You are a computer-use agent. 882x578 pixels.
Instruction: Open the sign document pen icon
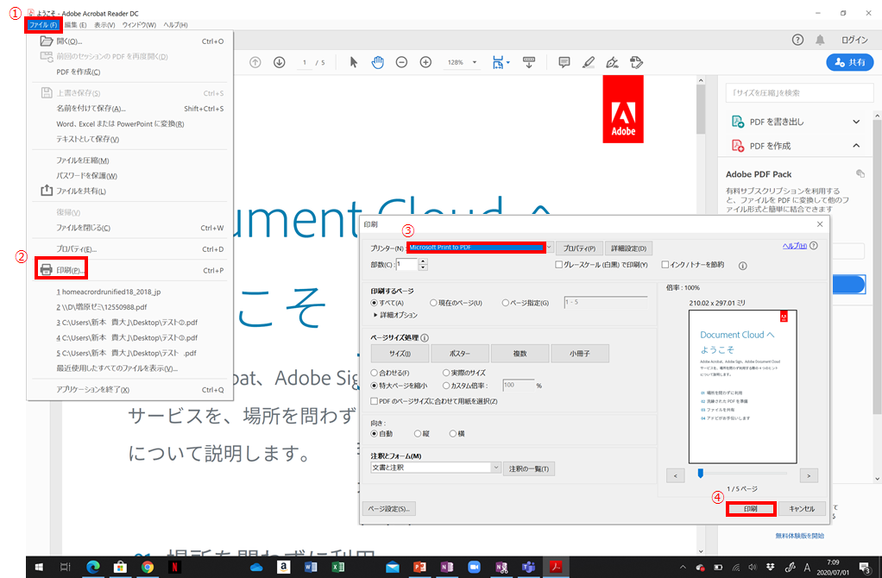pyautogui.click(x=612, y=62)
